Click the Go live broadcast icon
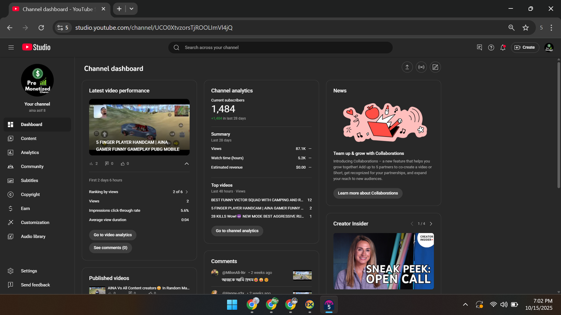The width and height of the screenshot is (561, 315). click(x=421, y=67)
